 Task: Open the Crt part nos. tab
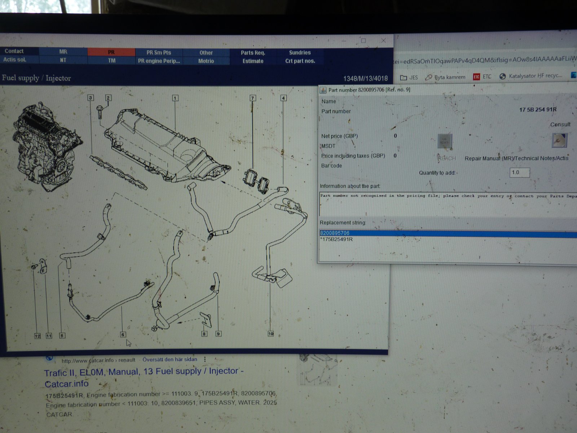pos(300,61)
